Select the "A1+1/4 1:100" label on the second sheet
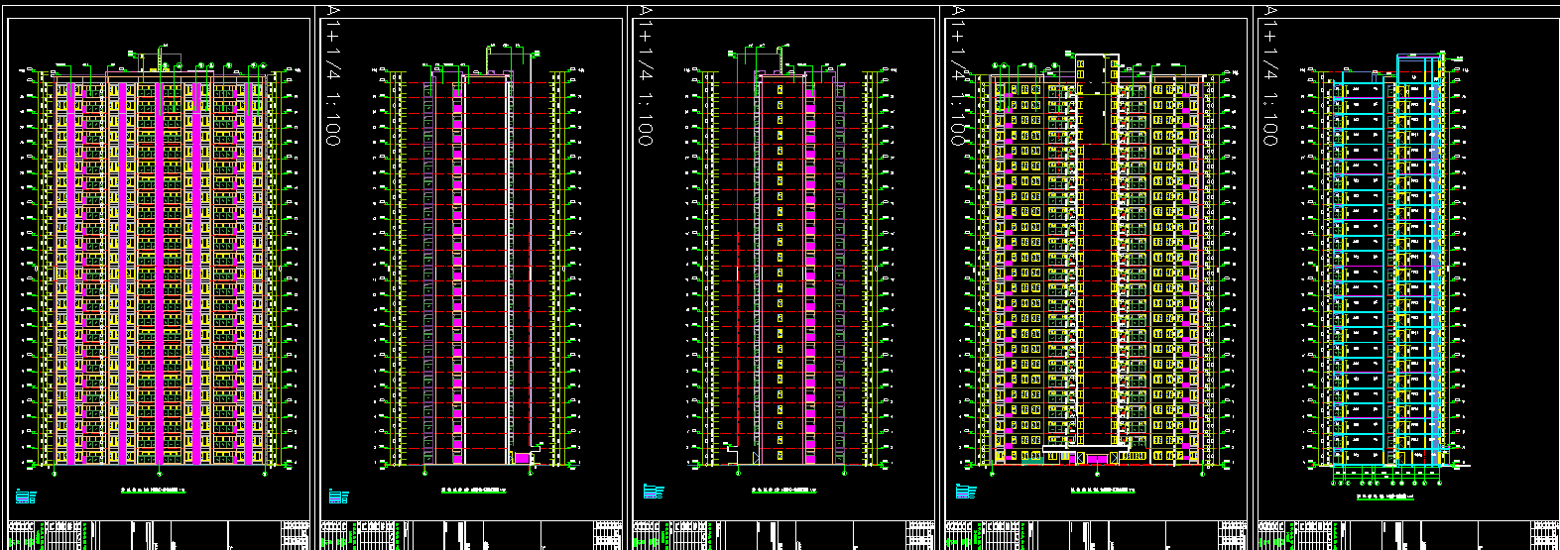 coord(332,75)
